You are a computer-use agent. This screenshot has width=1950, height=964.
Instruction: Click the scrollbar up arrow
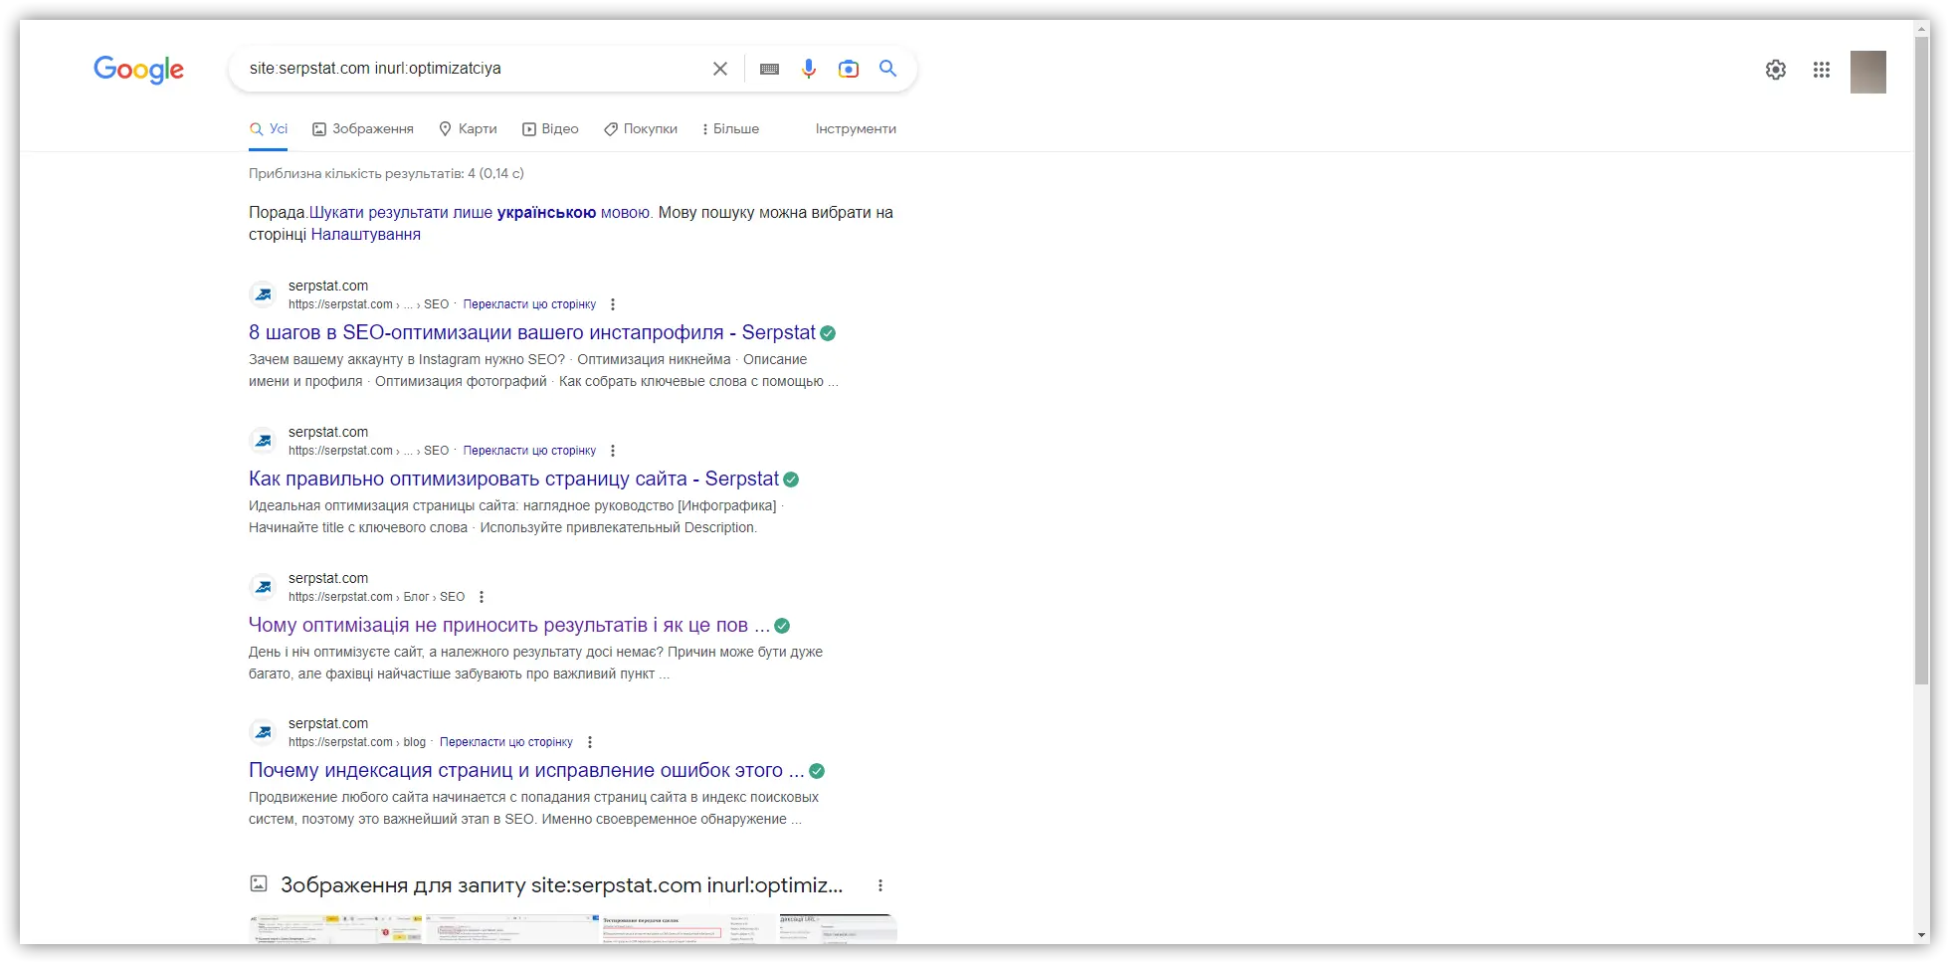pos(1922,28)
